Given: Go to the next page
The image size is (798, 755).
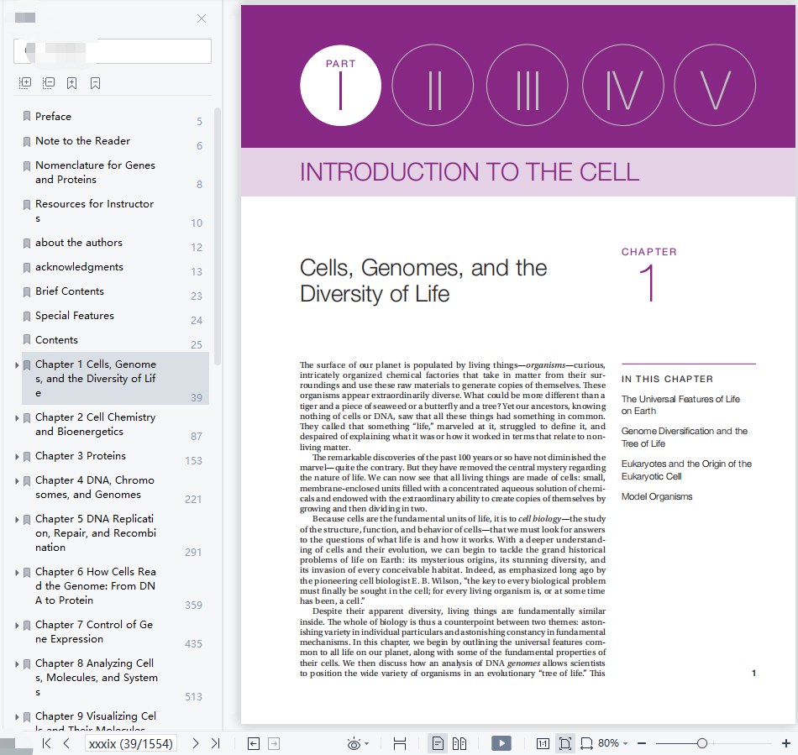Looking at the screenshot, I should tap(196, 743).
